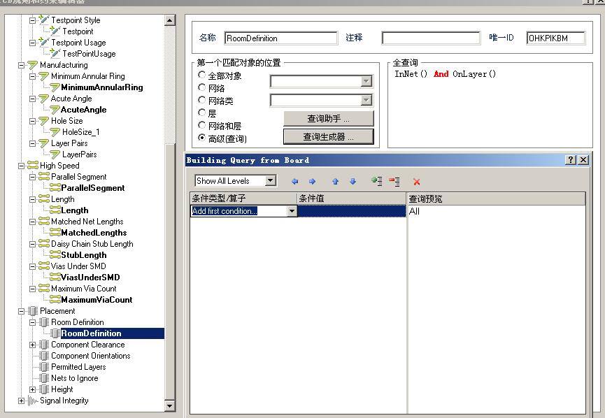Click the ParallelSegment rule icon
Viewport: 605px width, 418px height.
click(x=55, y=188)
